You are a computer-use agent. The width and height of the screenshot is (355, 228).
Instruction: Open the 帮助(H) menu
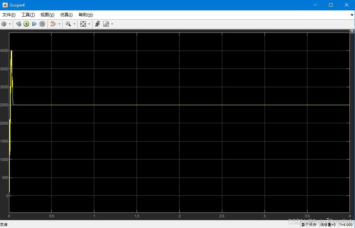[x=86, y=15]
